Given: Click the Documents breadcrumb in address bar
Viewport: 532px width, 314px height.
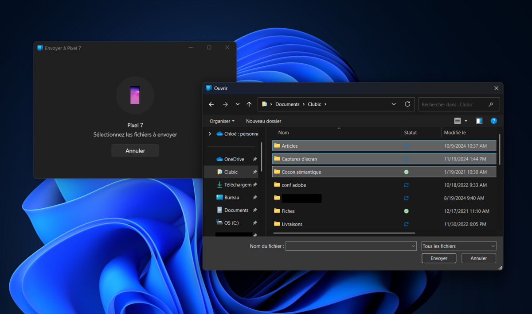Looking at the screenshot, I should pyautogui.click(x=287, y=104).
